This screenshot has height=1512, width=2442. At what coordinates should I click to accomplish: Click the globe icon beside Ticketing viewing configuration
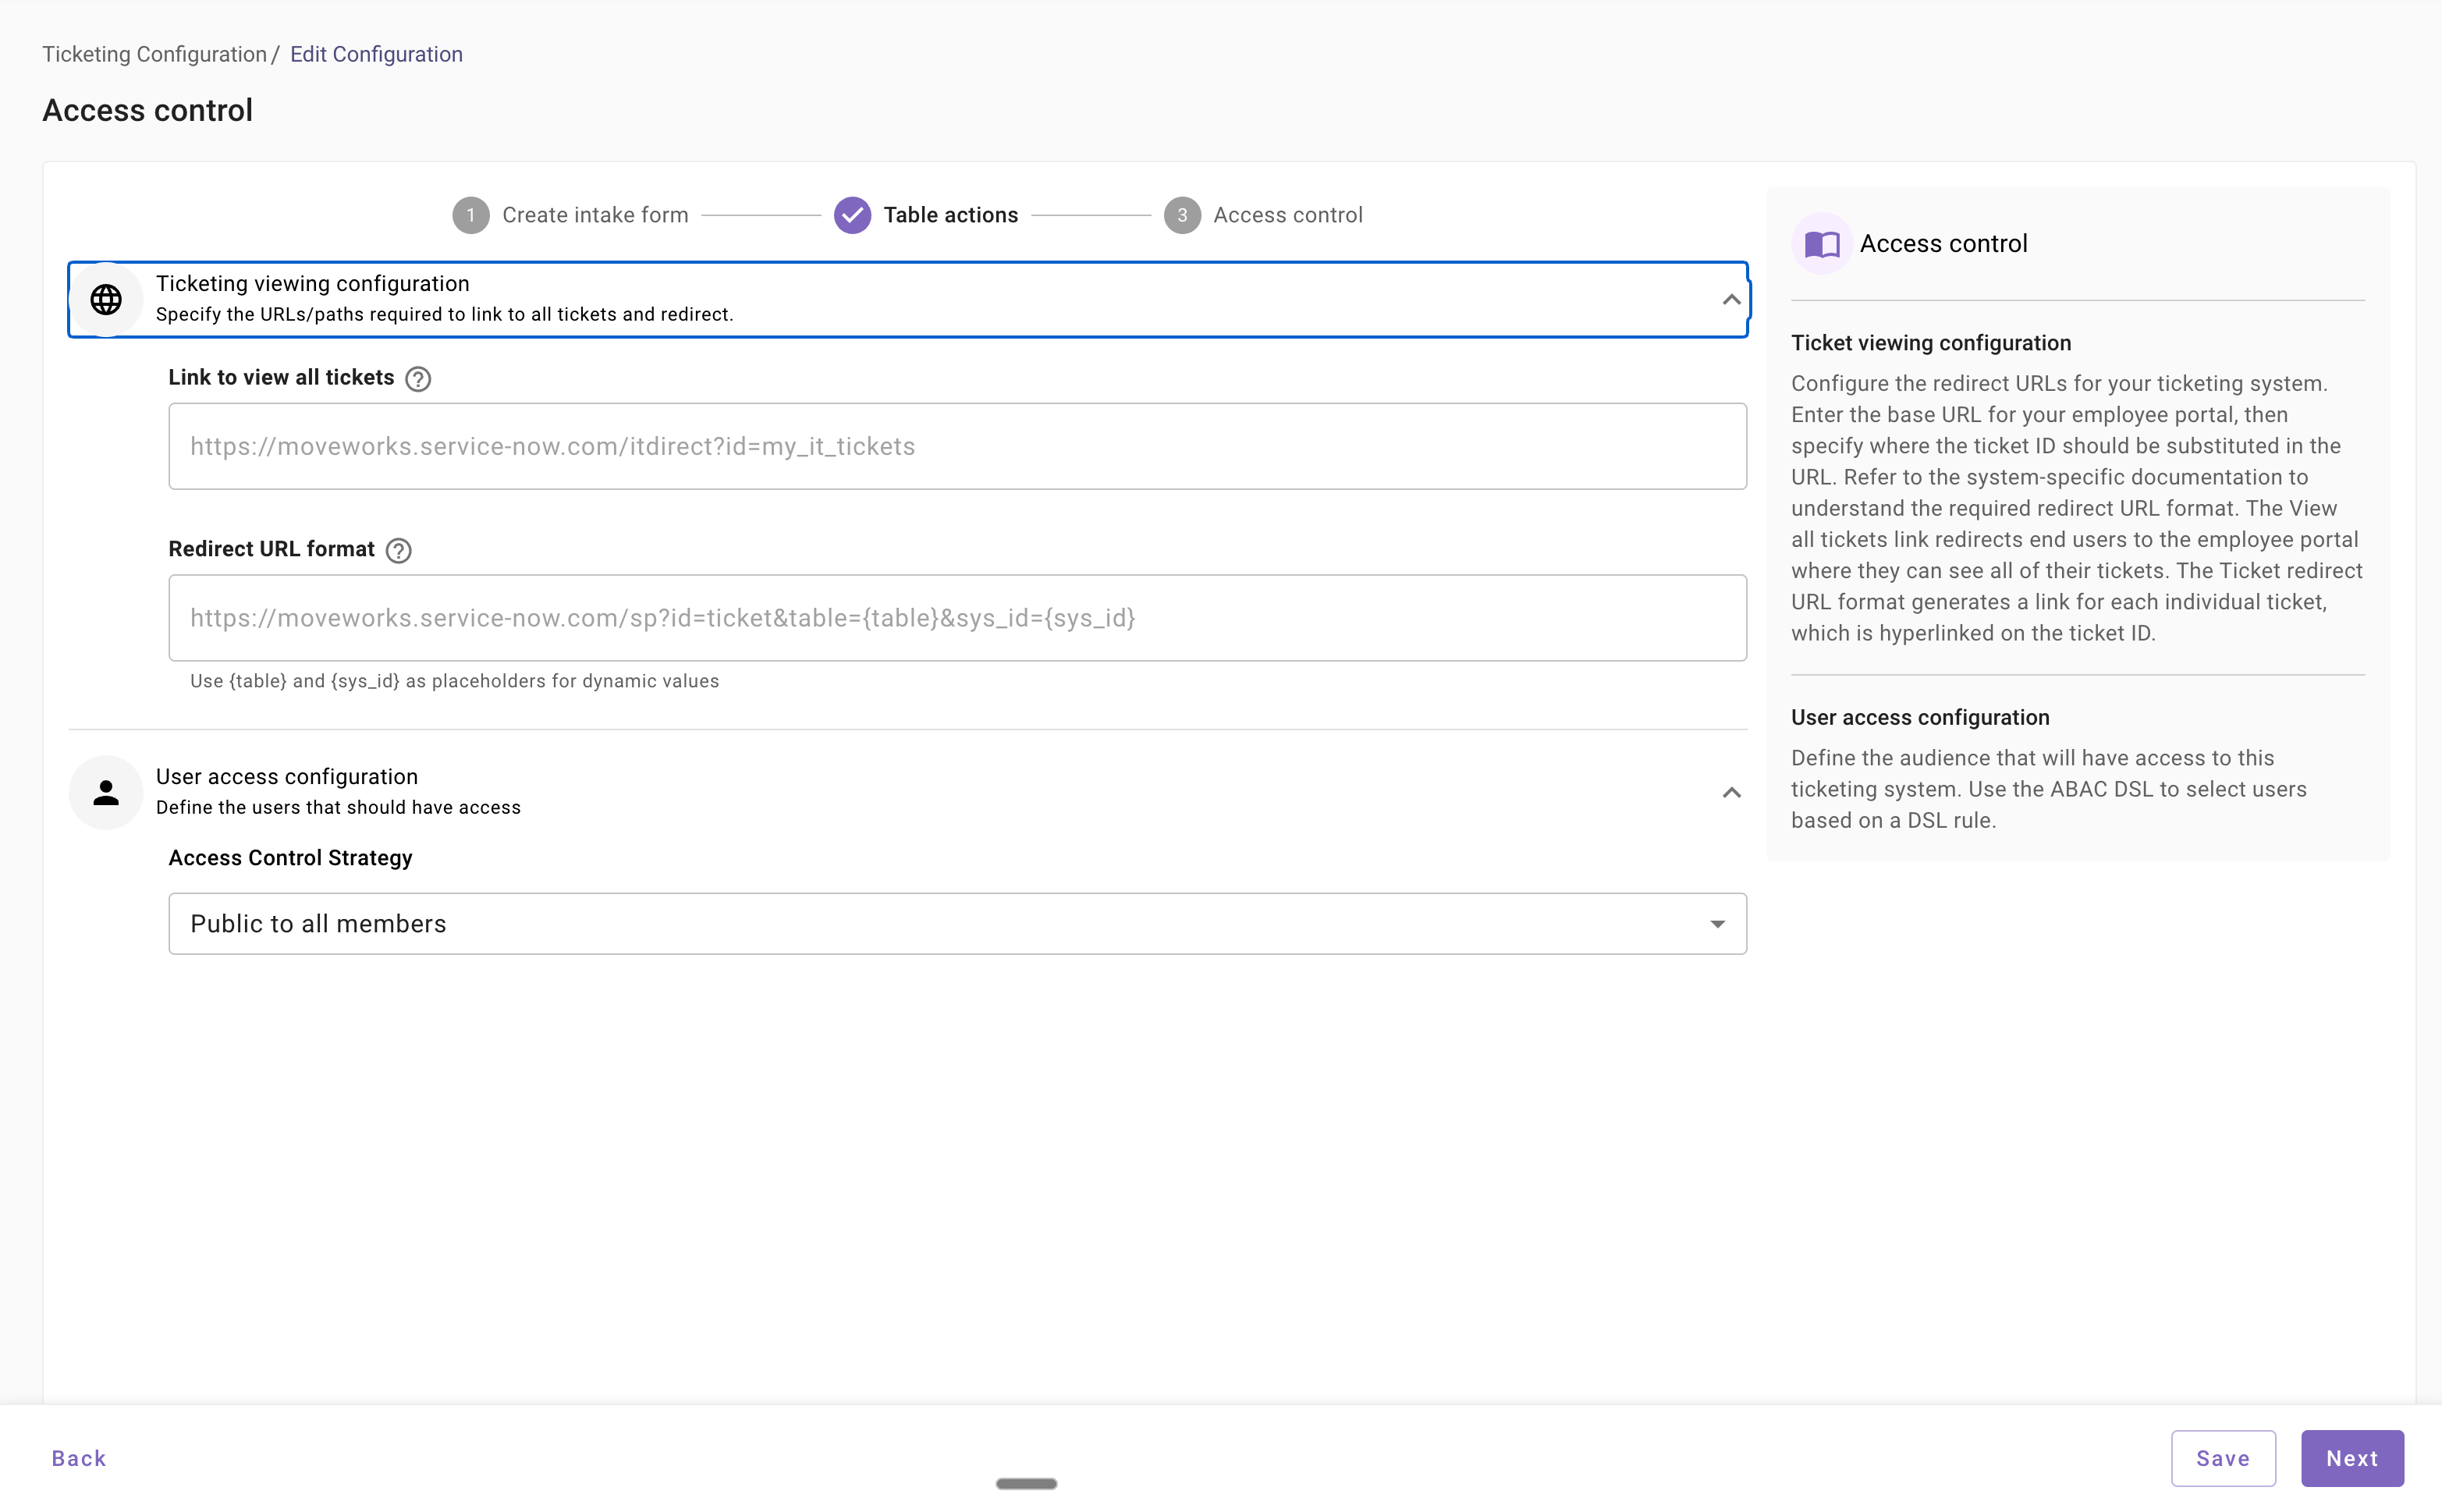[106, 299]
